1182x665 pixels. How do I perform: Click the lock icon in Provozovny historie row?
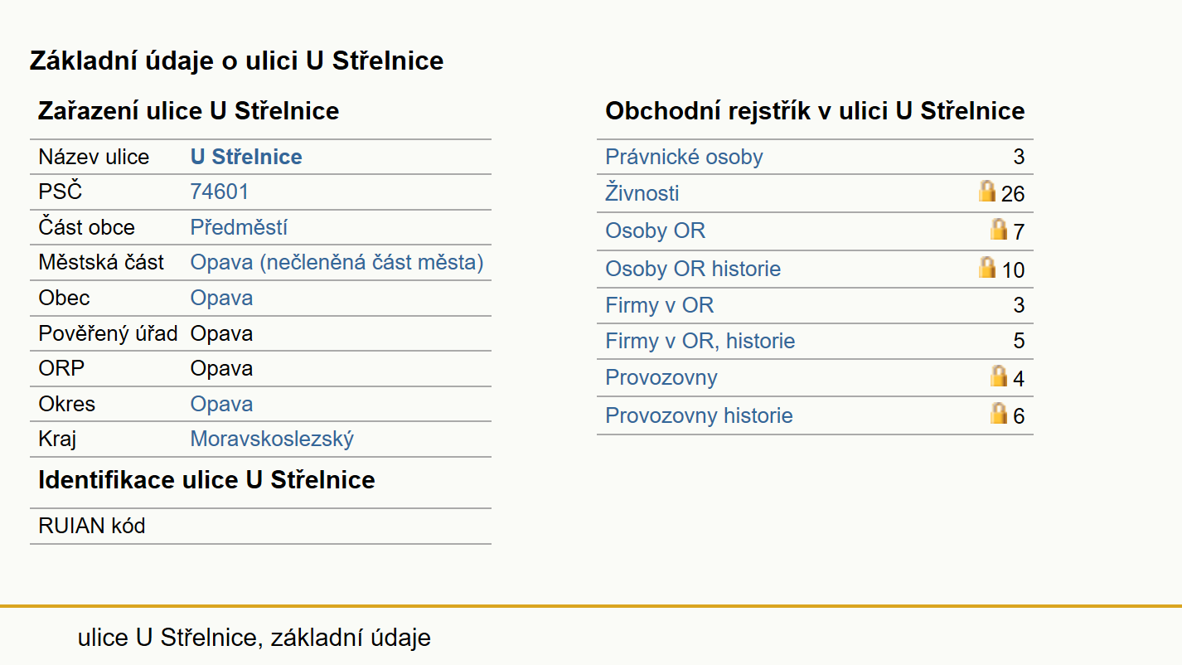pyautogui.click(x=999, y=413)
